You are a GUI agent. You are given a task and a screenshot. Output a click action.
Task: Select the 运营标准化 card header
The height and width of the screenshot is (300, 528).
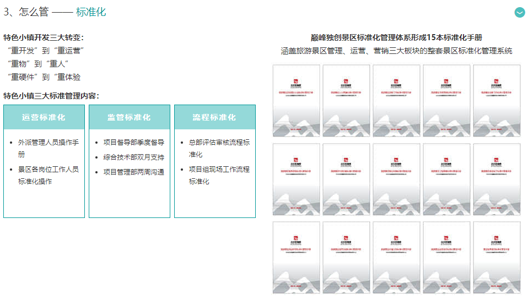(44, 117)
